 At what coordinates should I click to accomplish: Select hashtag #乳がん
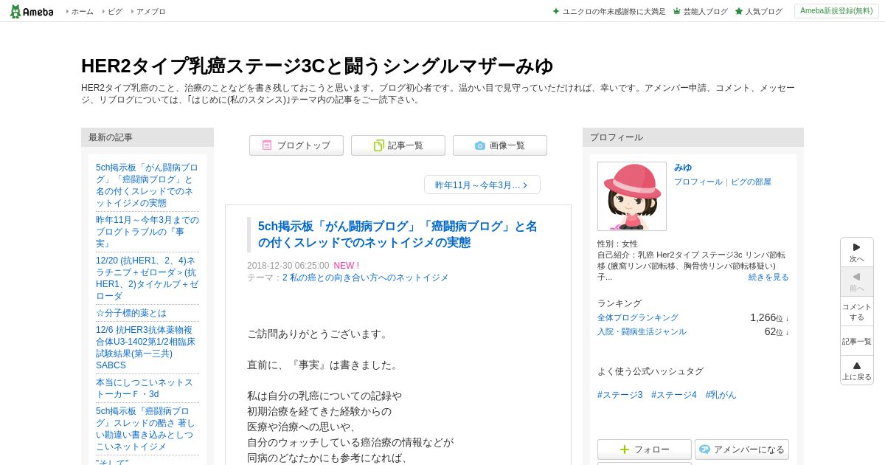(x=721, y=395)
